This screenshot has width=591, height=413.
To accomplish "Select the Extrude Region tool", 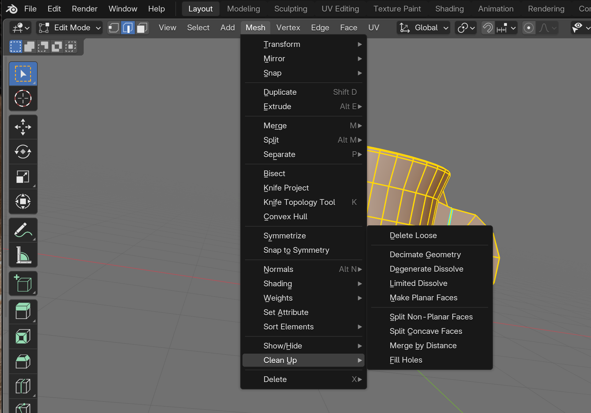I will 23,312.
